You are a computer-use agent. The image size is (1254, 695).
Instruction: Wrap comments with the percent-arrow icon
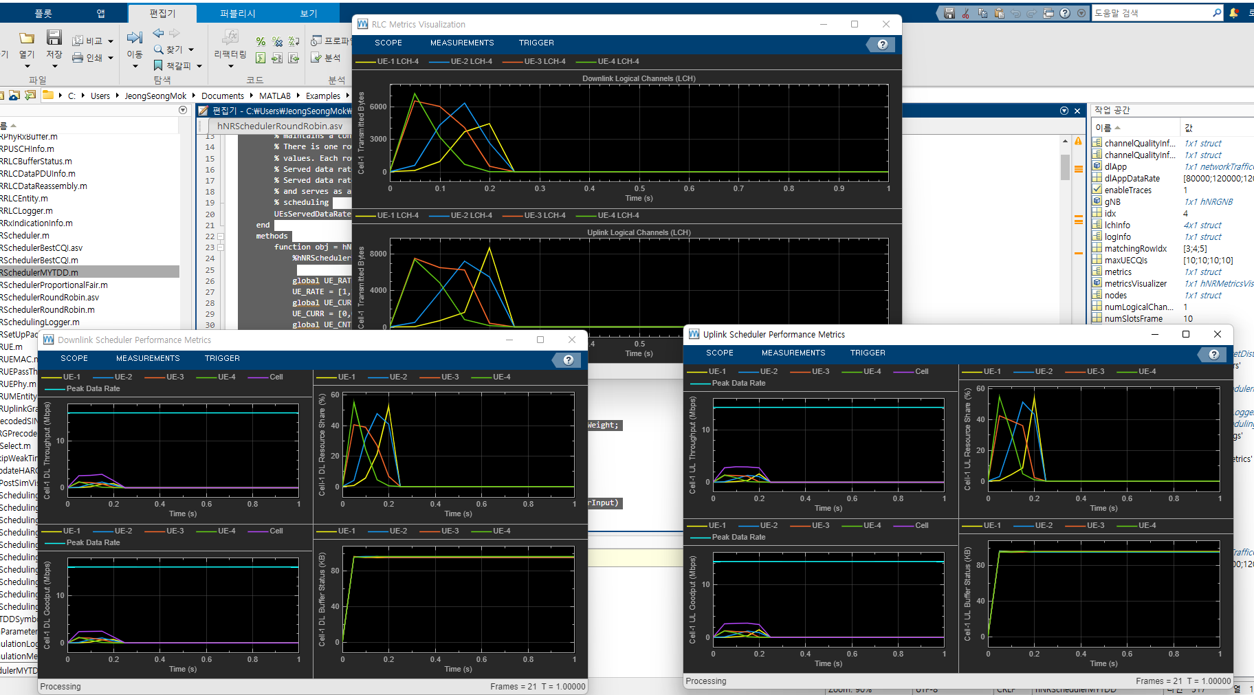(x=294, y=42)
